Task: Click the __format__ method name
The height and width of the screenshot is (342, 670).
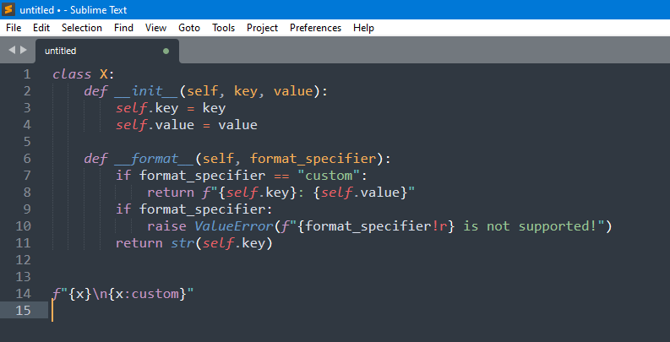Action: (x=154, y=159)
